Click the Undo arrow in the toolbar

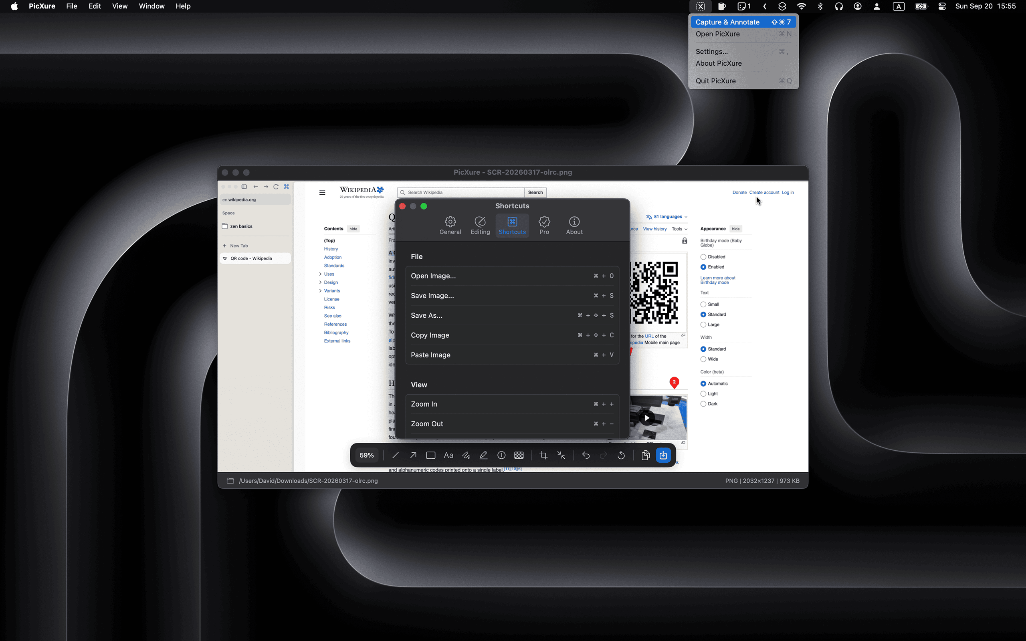coord(586,455)
